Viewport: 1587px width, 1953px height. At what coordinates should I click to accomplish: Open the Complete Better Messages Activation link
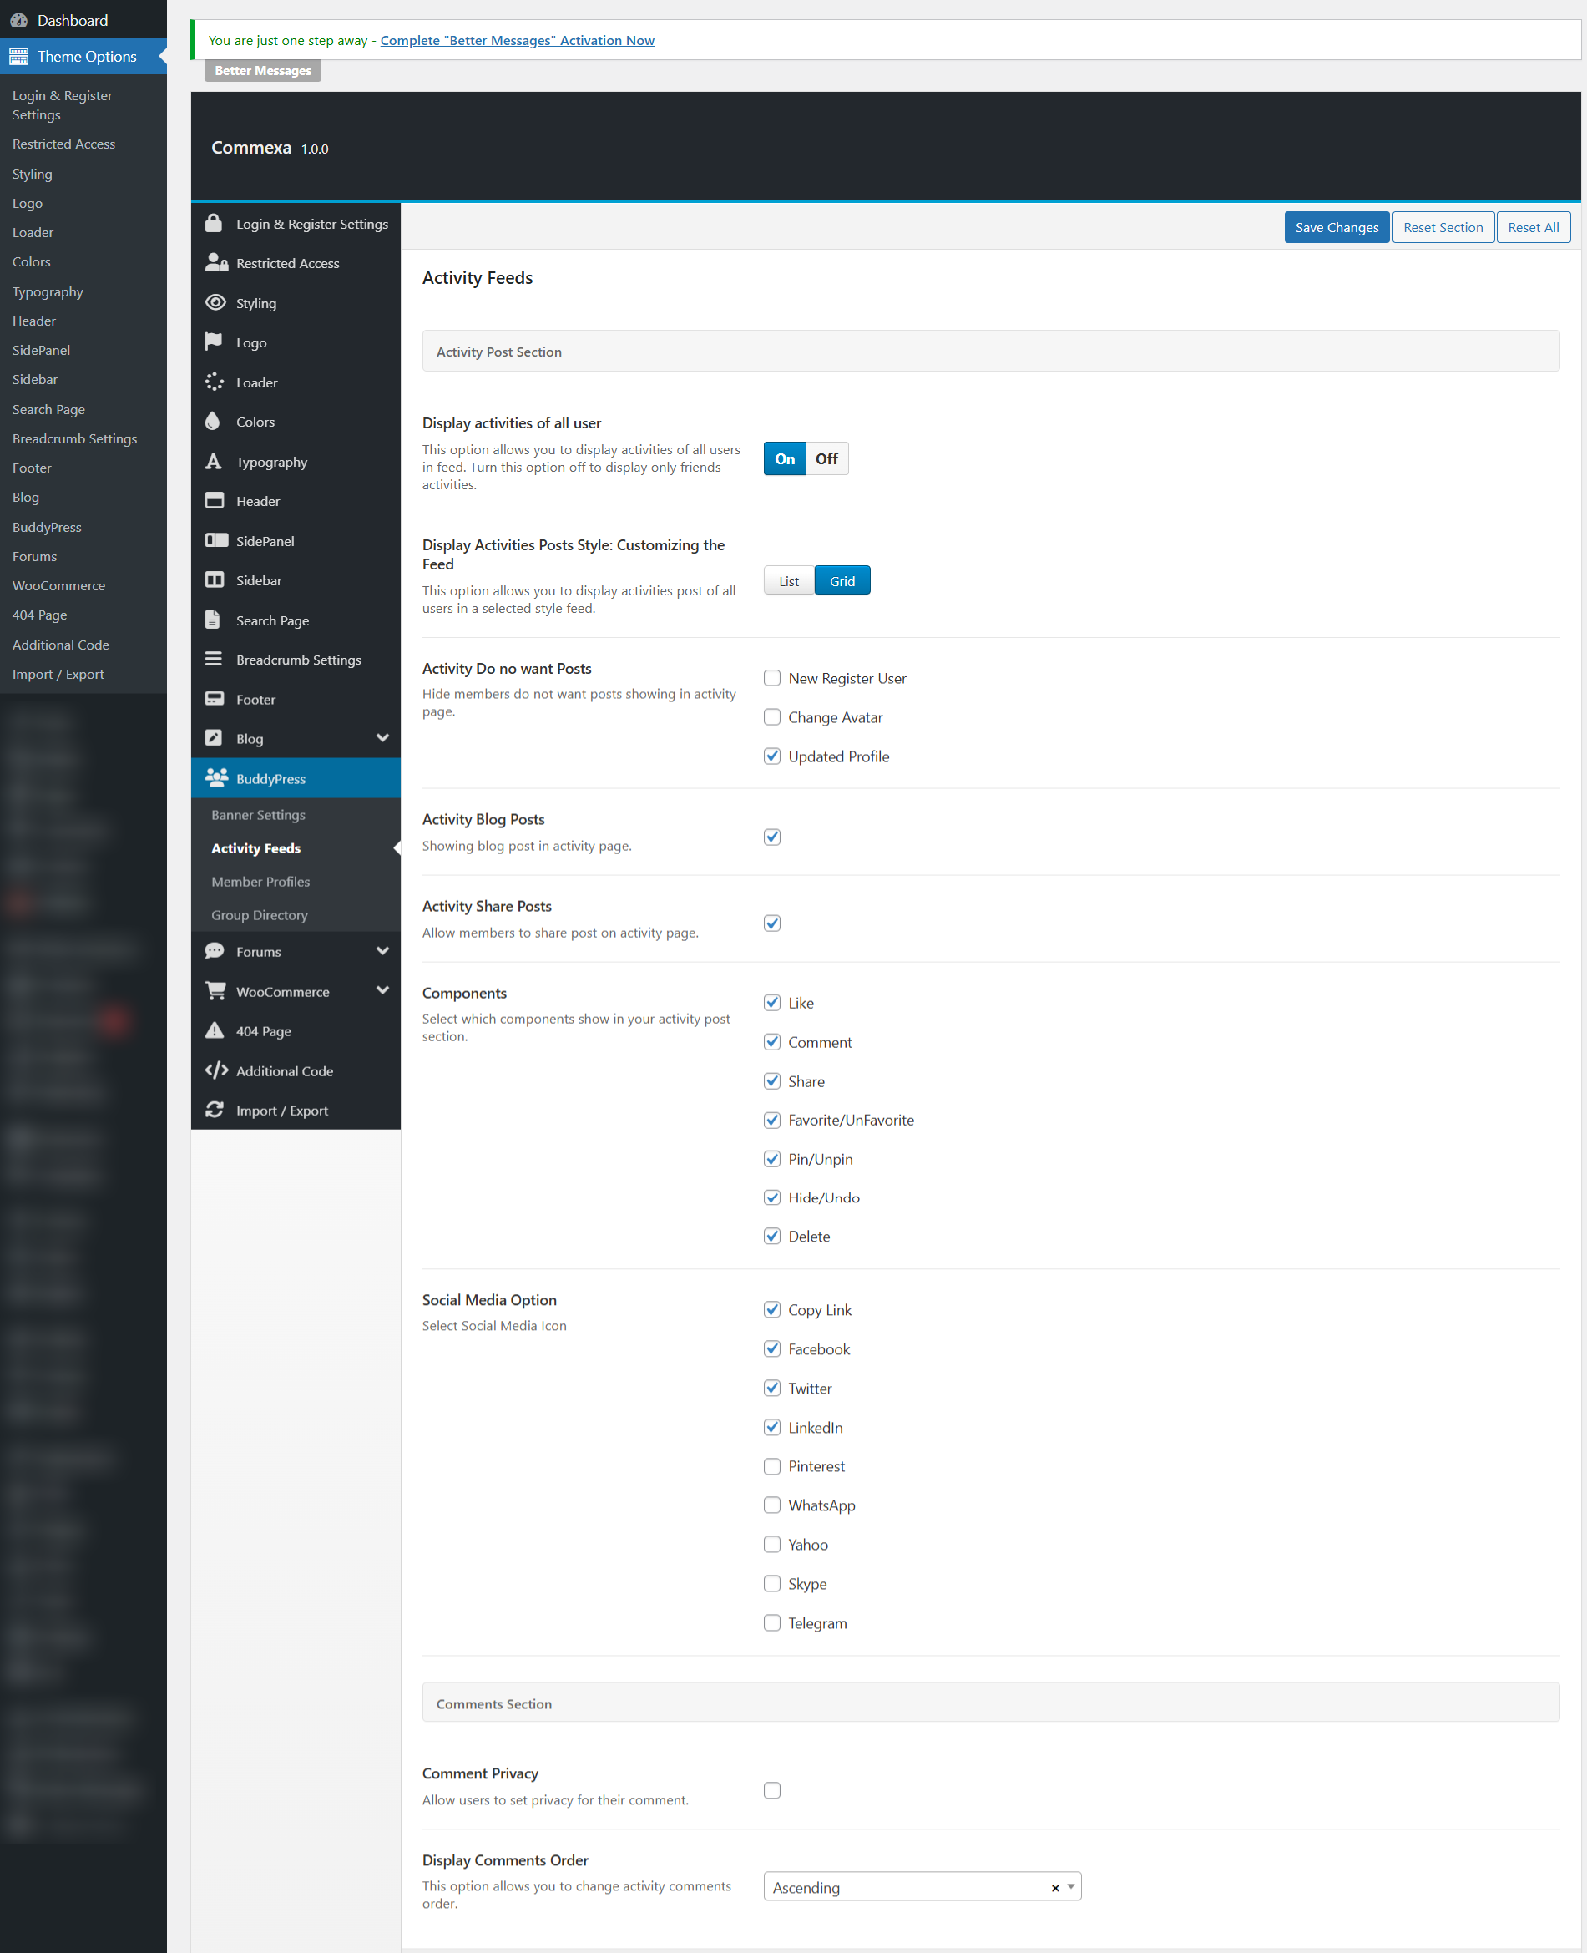(517, 40)
